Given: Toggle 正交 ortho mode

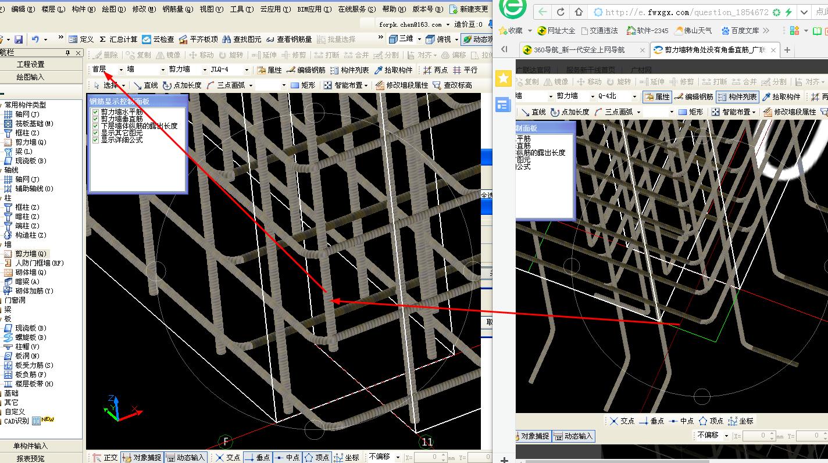Looking at the screenshot, I should click(105, 458).
